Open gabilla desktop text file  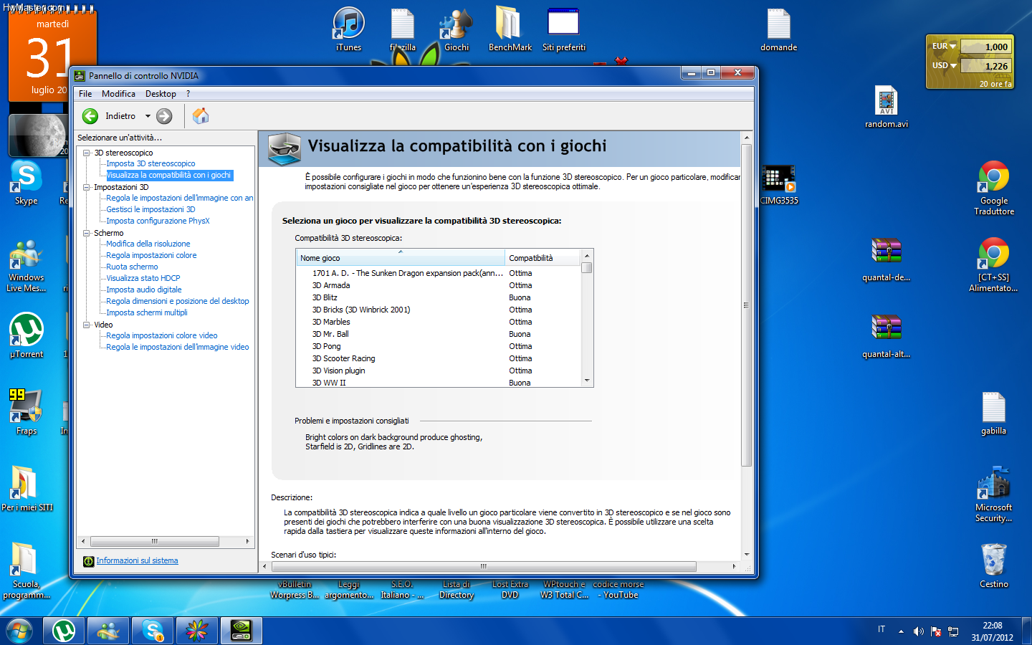(994, 413)
